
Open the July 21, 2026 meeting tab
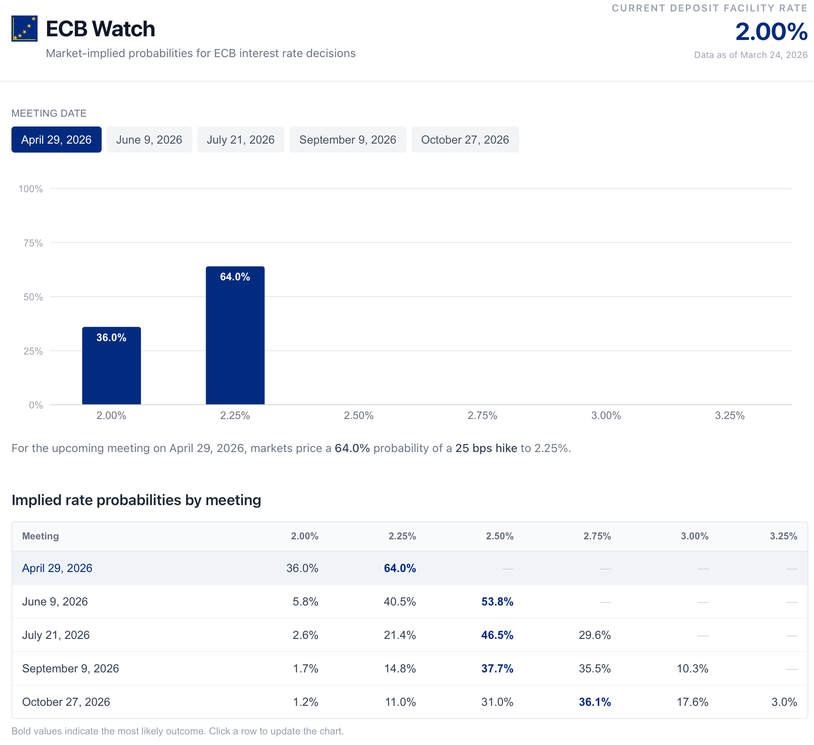click(x=240, y=140)
